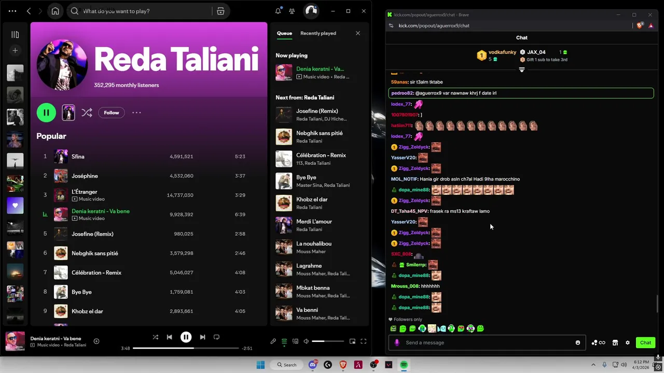This screenshot has height=373, width=664.
Task: Open the Liked Songs heart tile
Action: pos(15,206)
